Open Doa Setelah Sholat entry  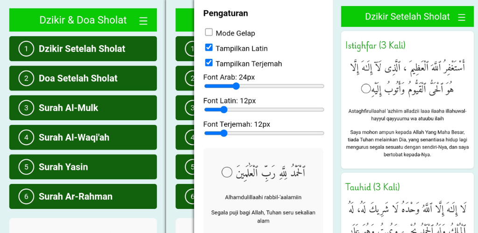coord(83,78)
